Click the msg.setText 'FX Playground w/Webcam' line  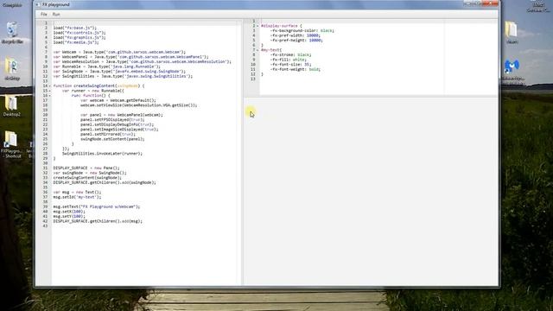pyautogui.click(x=97, y=206)
